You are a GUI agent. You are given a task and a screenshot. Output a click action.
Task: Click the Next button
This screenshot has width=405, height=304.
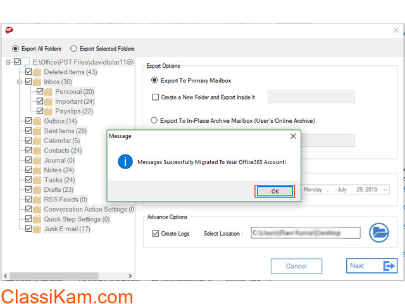point(372,266)
